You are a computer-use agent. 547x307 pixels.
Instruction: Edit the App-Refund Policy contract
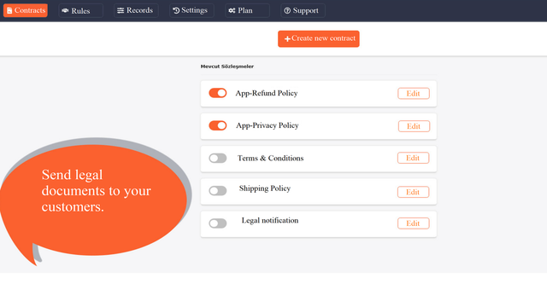(x=414, y=93)
